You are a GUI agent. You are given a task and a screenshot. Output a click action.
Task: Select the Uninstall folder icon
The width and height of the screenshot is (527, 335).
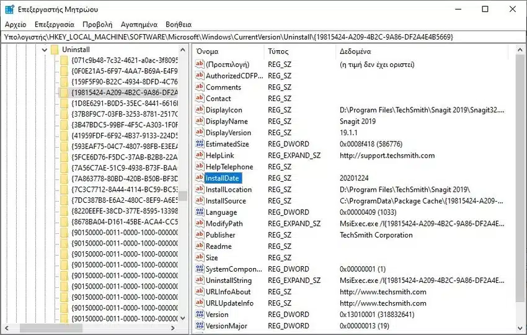point(55,50)
